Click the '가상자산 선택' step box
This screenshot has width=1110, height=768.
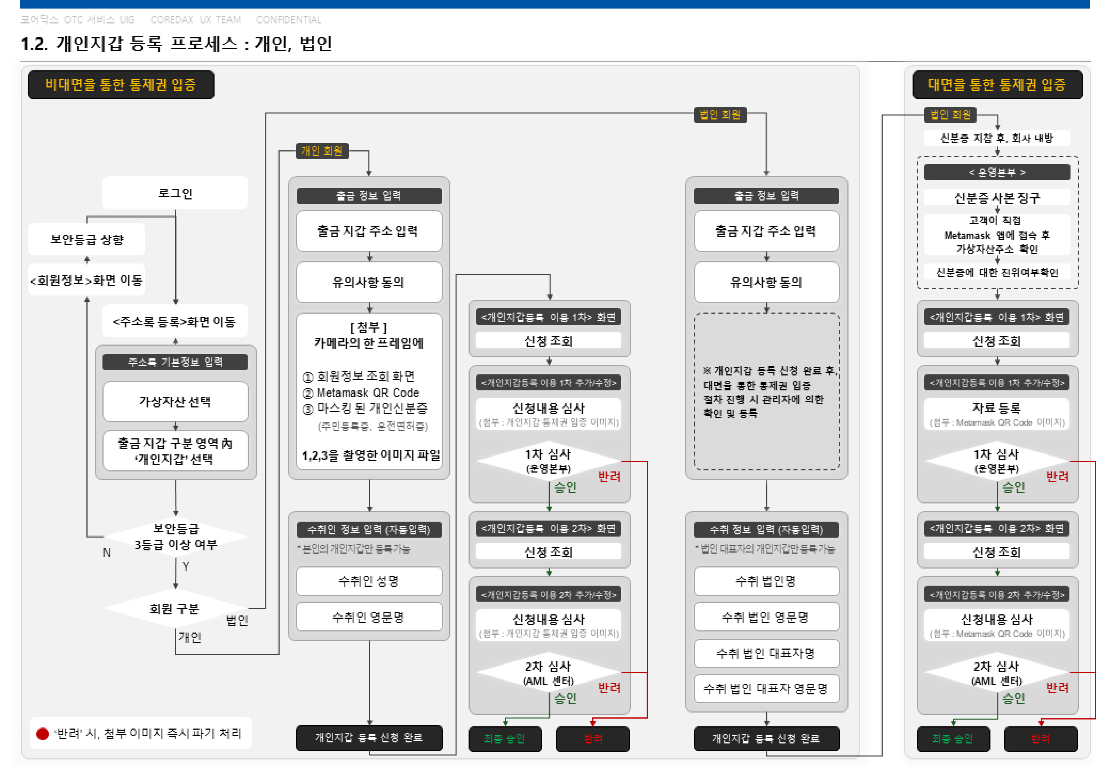click(x=175, y=401)
